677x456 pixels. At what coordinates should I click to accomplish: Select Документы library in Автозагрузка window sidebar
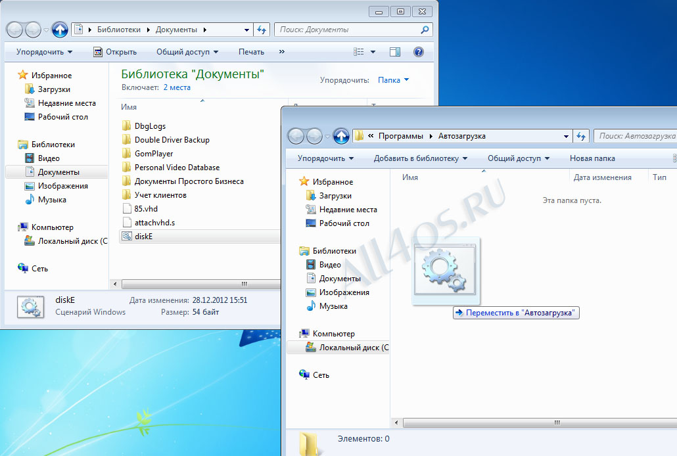[333, 279]
